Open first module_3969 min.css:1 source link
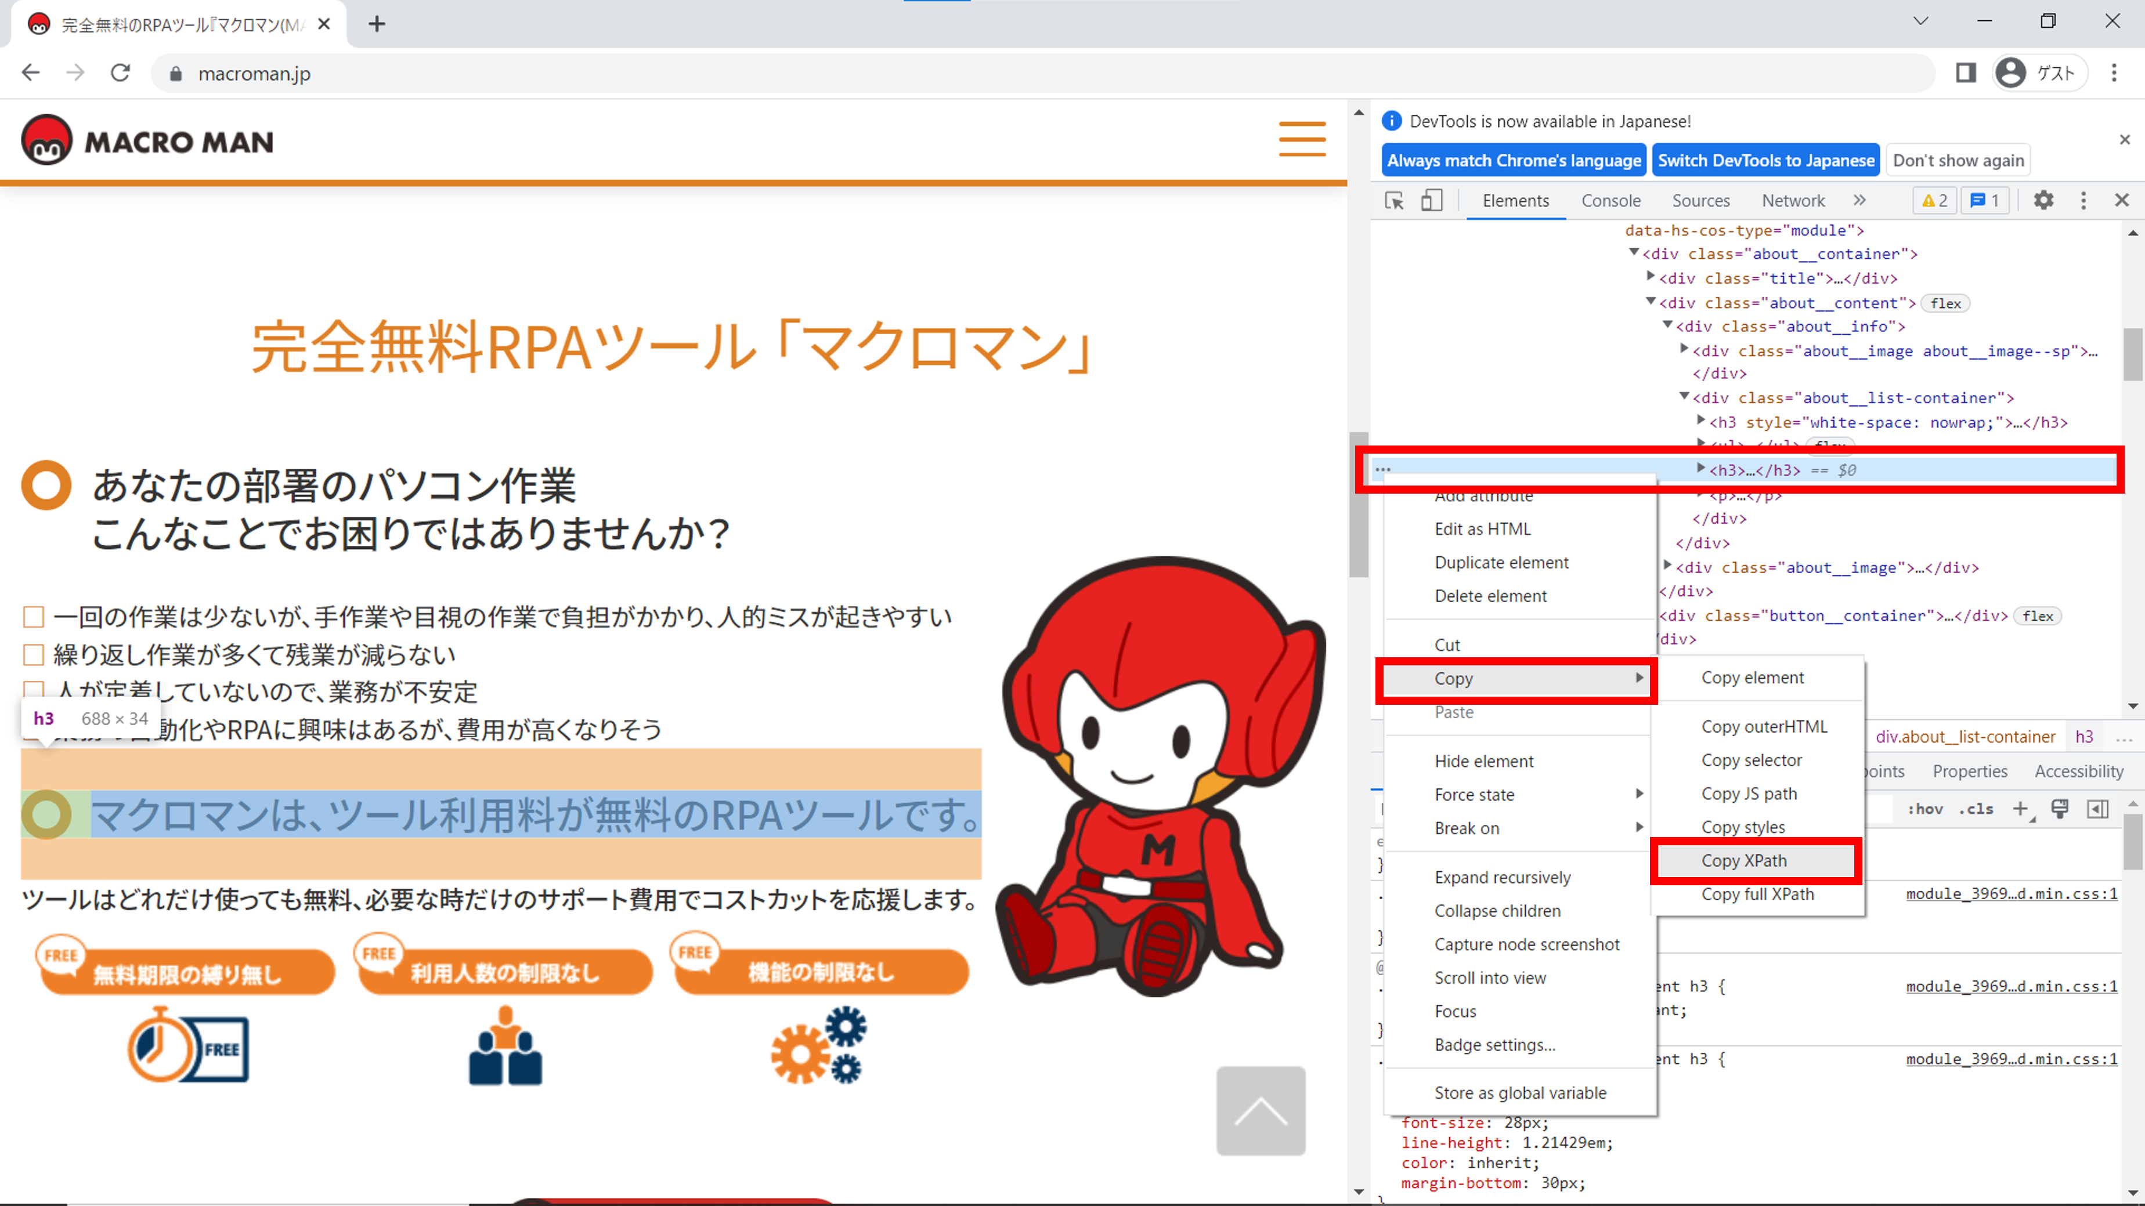This screenshot has height=1206, width=2145. (2011, 894)
